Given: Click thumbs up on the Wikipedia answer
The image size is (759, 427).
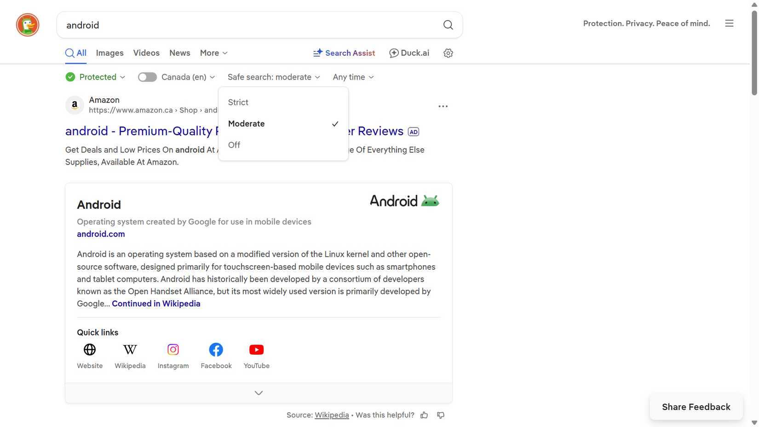Looking at the screenshot, I should (424, 415).
